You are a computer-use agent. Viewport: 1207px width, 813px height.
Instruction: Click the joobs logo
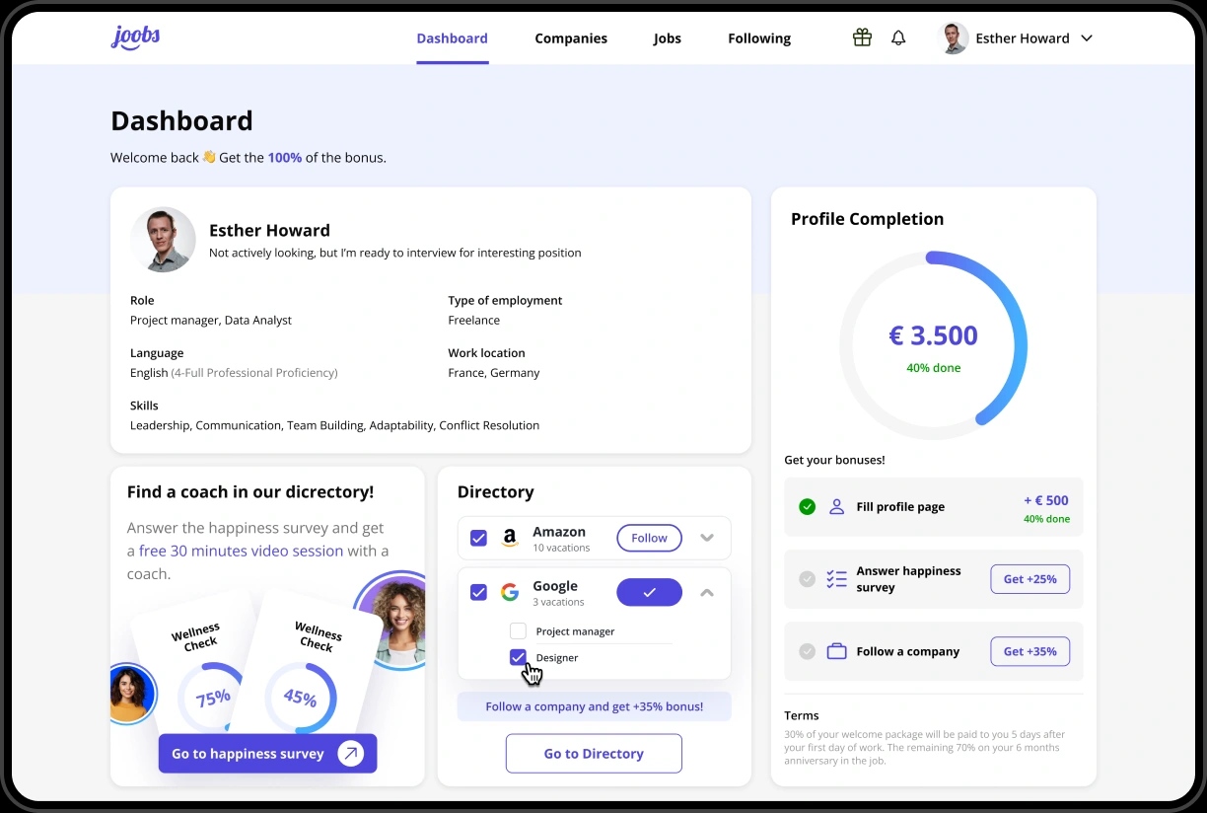(x=135, y=37)
